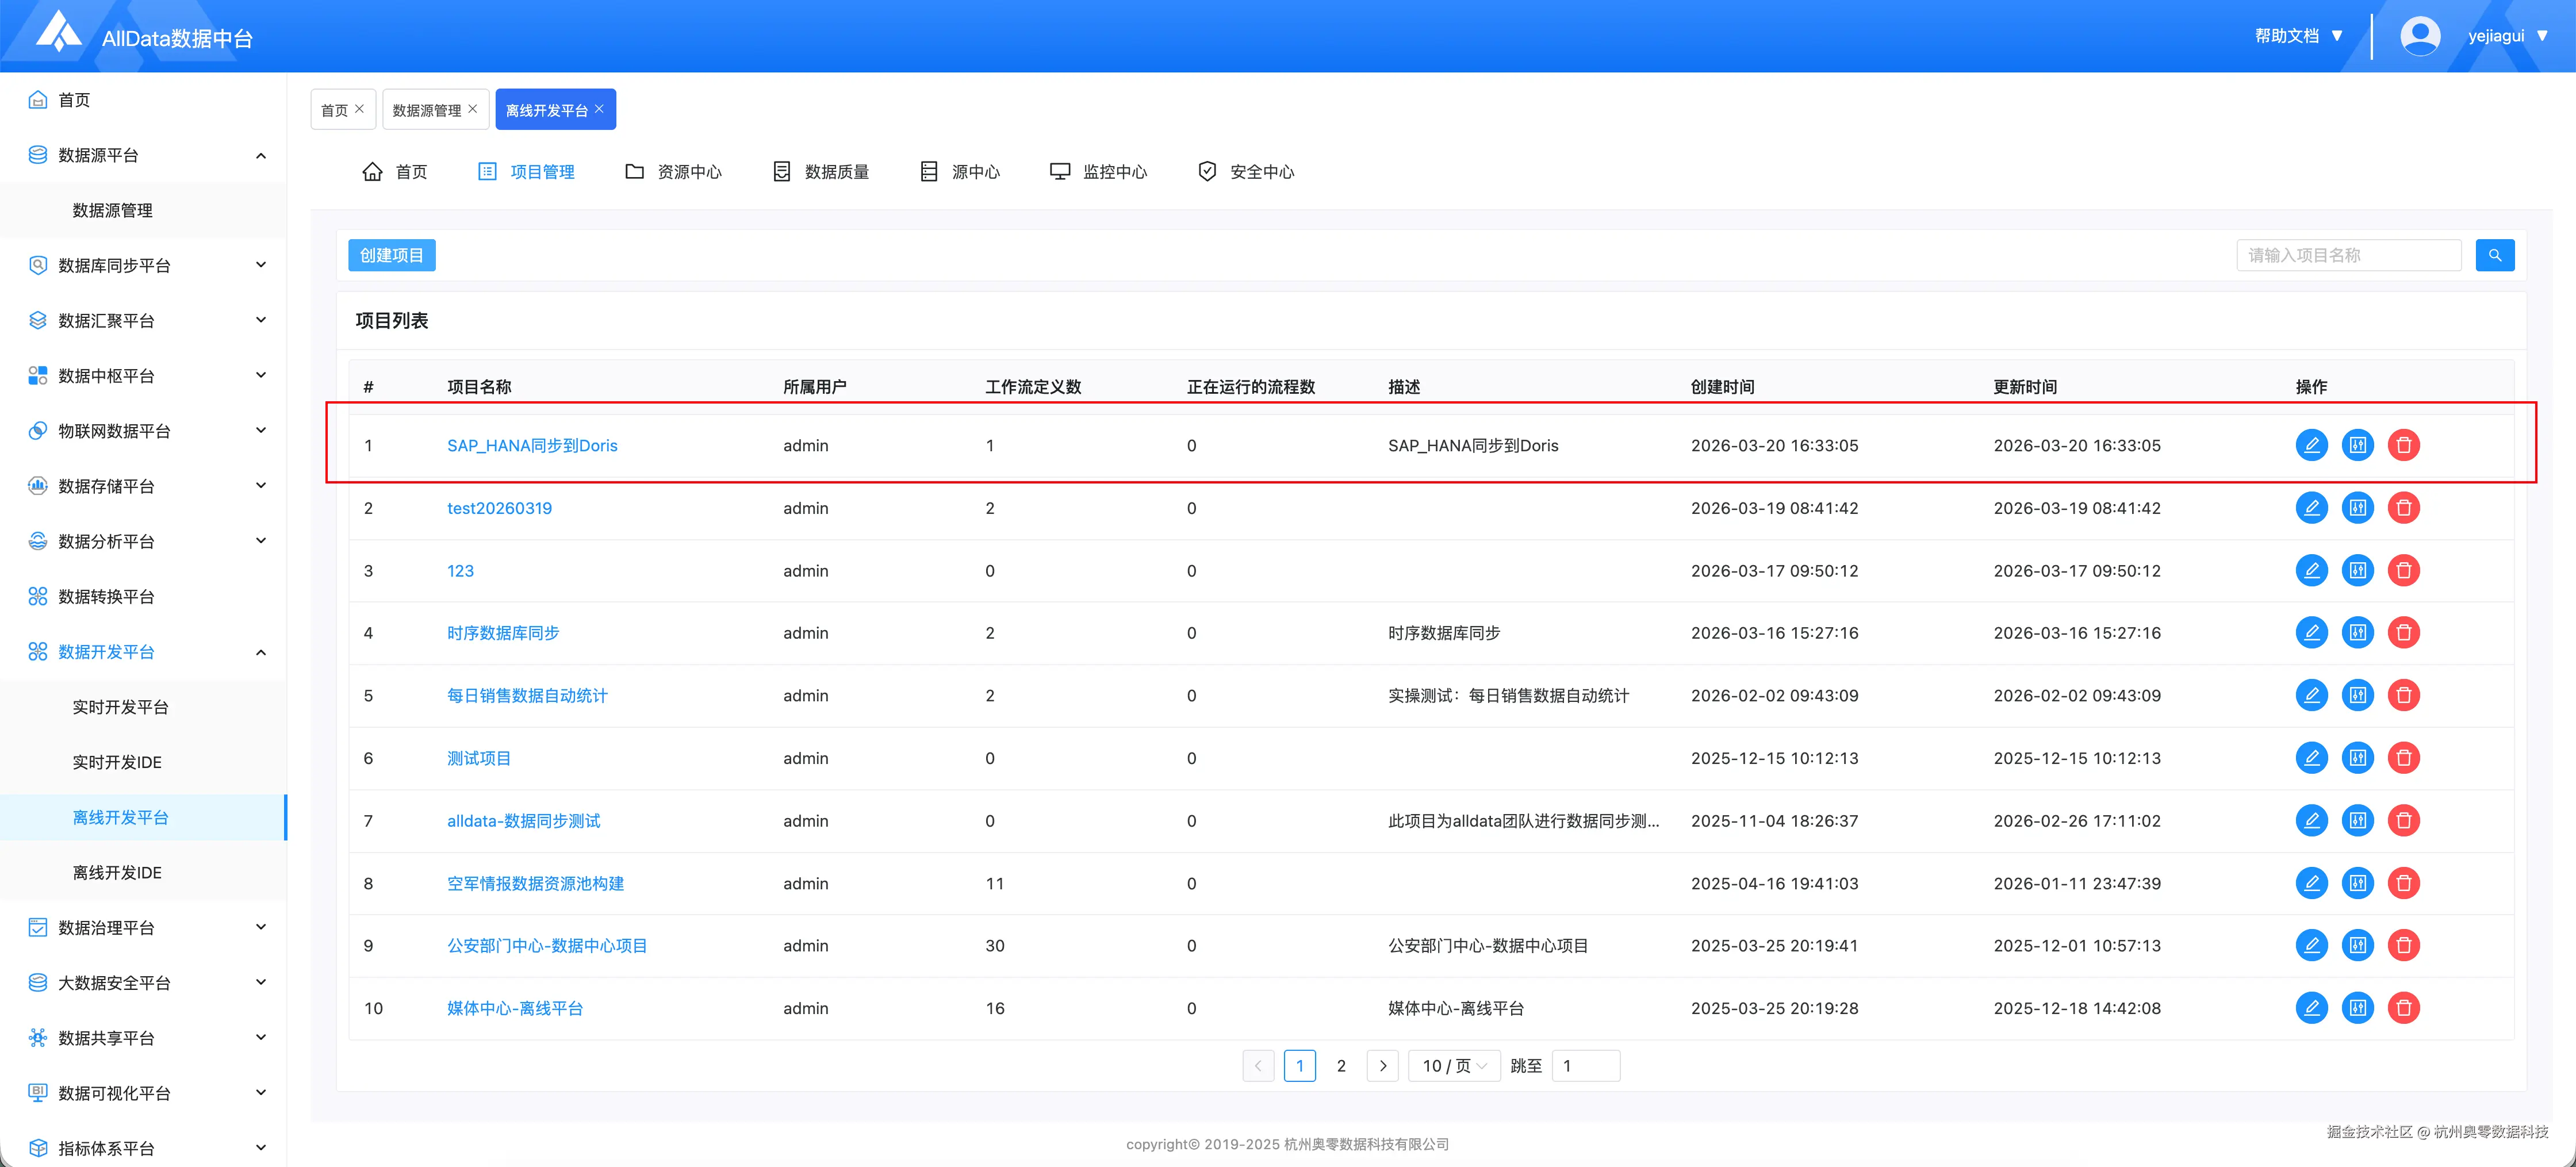
Task: Go to page 2 of the project list
Action: click(1341, 1066)
